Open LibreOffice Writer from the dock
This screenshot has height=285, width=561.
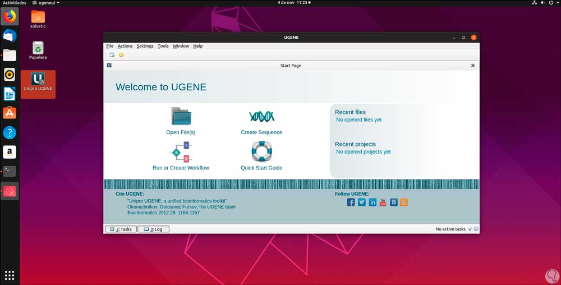click(10, 94)
